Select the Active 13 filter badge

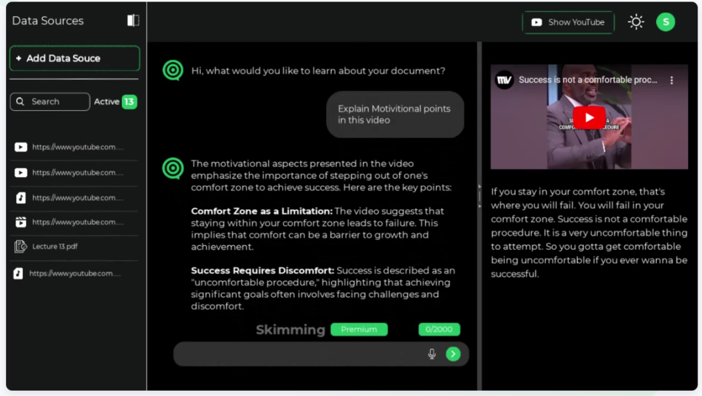(x=115, y=102)
